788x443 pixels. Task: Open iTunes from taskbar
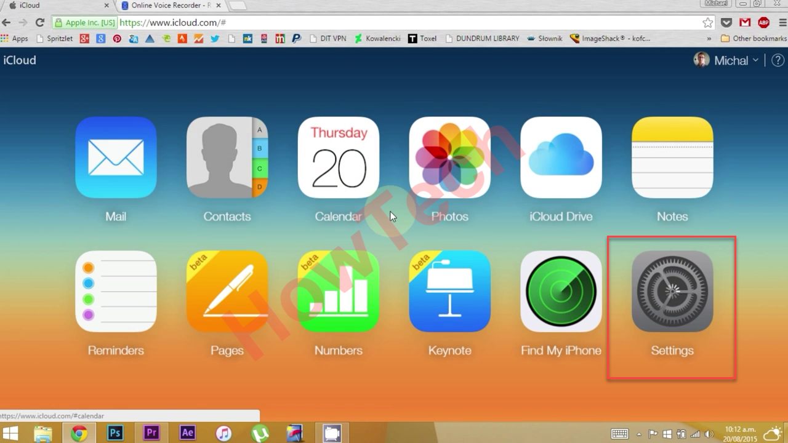[x=223, y=433]
